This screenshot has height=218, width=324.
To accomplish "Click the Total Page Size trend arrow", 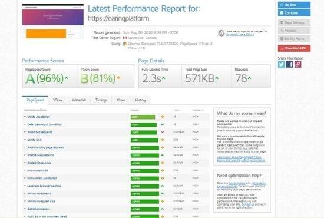I will tap(217, 78).
